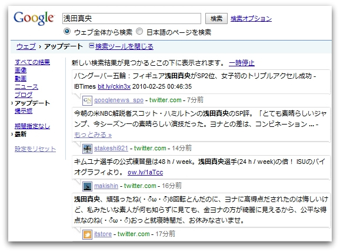Click the makishin avatar thumbnail
The image size is (340, 252).
(87, 186)
